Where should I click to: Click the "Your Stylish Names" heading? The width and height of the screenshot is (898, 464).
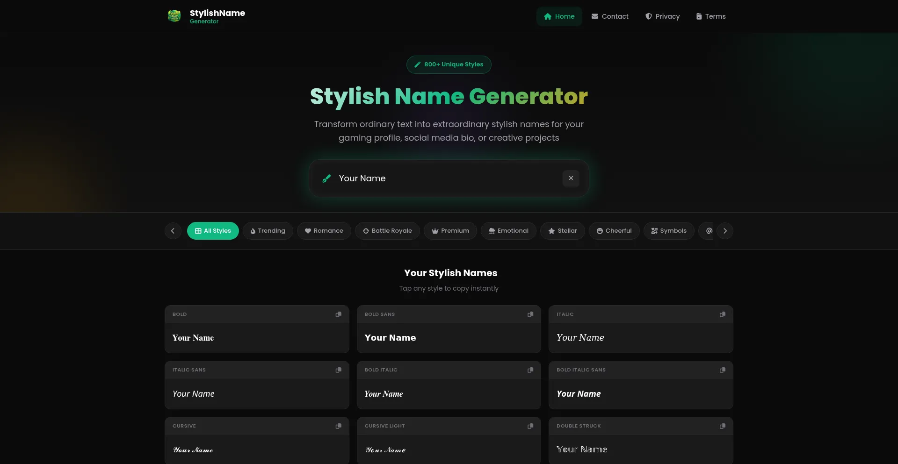click(450, 273)
